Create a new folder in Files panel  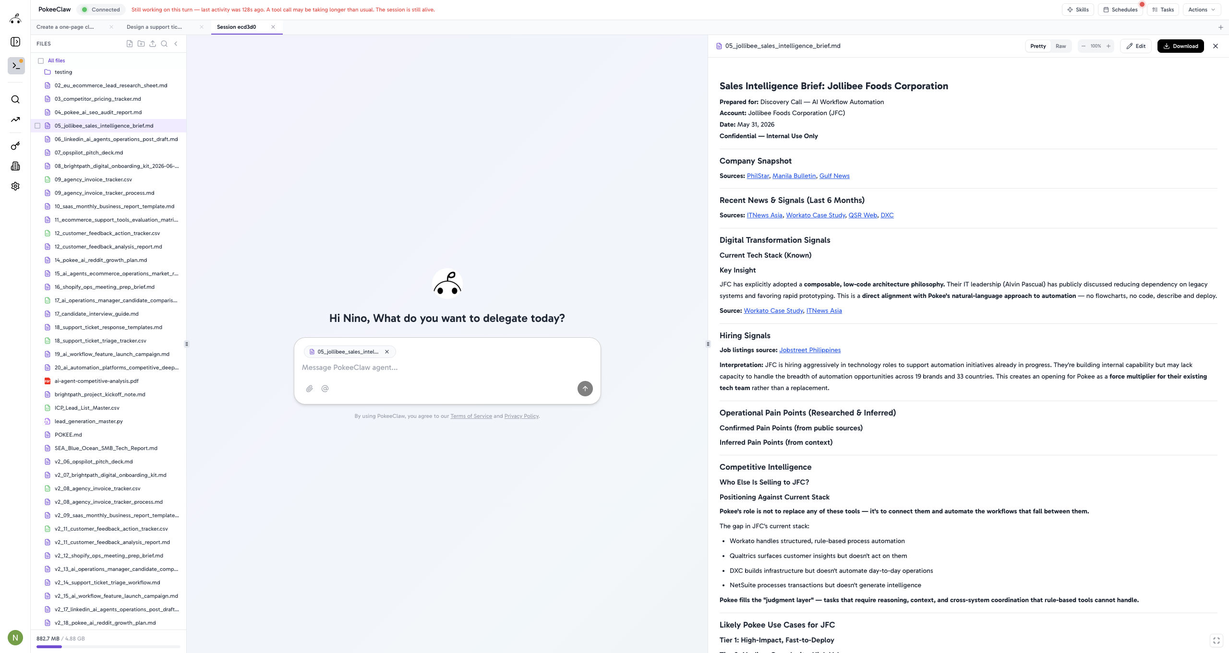pos(141,44)
